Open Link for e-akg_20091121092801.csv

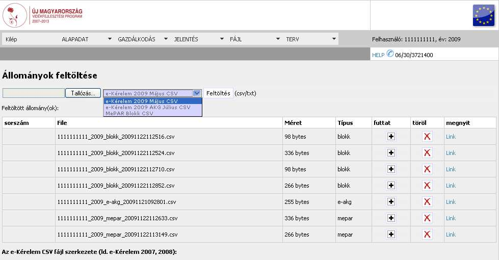point(451,202)
